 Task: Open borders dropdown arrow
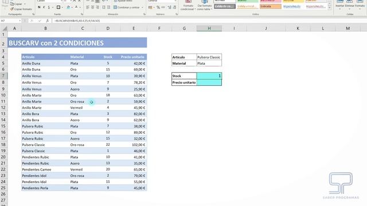[x=62, y=7]
